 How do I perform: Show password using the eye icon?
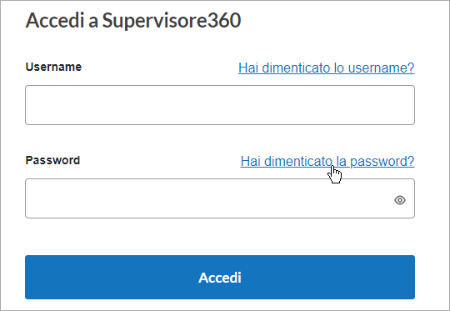pyautogui.click(x=400, y=200)
